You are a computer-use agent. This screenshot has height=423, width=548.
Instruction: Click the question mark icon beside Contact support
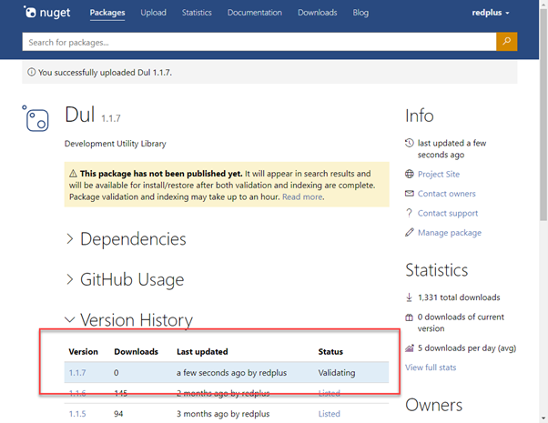click(410, 213)
